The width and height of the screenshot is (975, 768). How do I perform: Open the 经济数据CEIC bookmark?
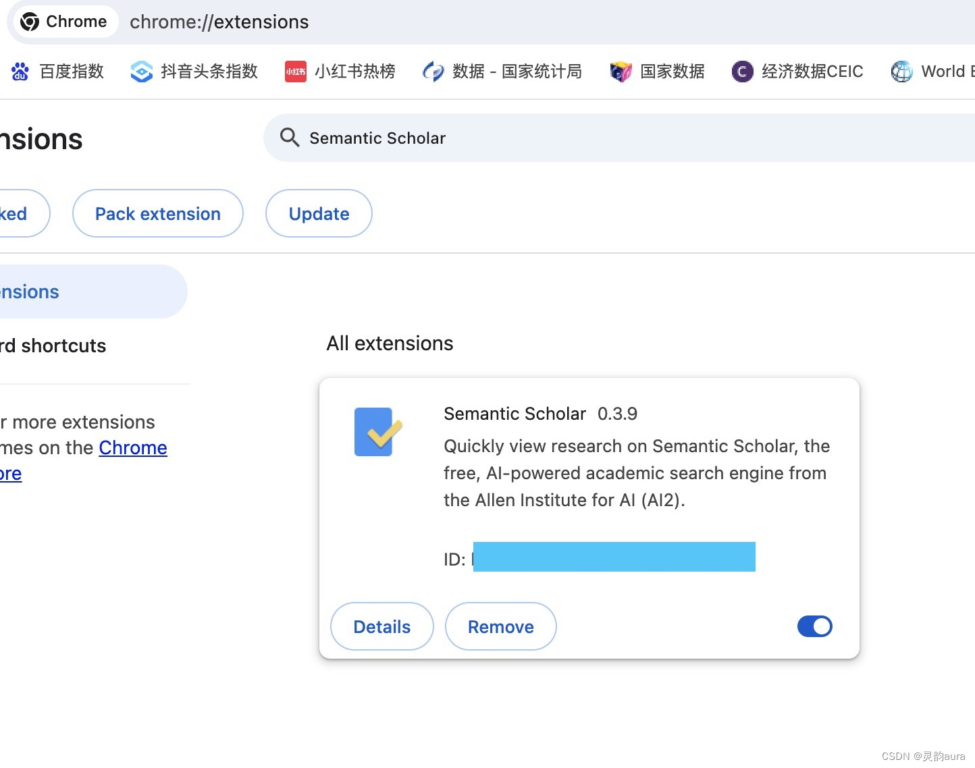797,71
